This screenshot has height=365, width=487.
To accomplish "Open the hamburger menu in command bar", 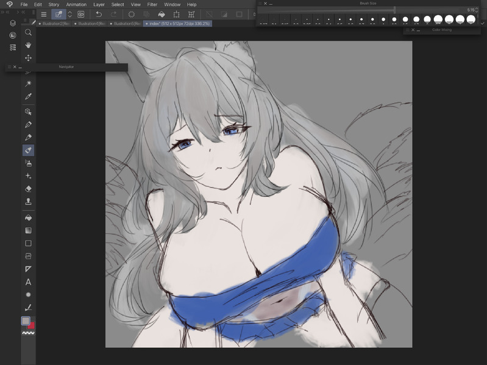I will pos(44,14).
